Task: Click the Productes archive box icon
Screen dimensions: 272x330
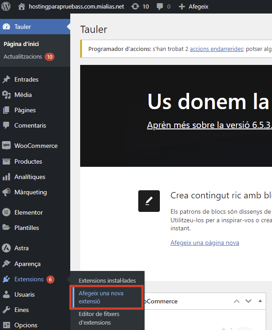Action: point(6,161)
